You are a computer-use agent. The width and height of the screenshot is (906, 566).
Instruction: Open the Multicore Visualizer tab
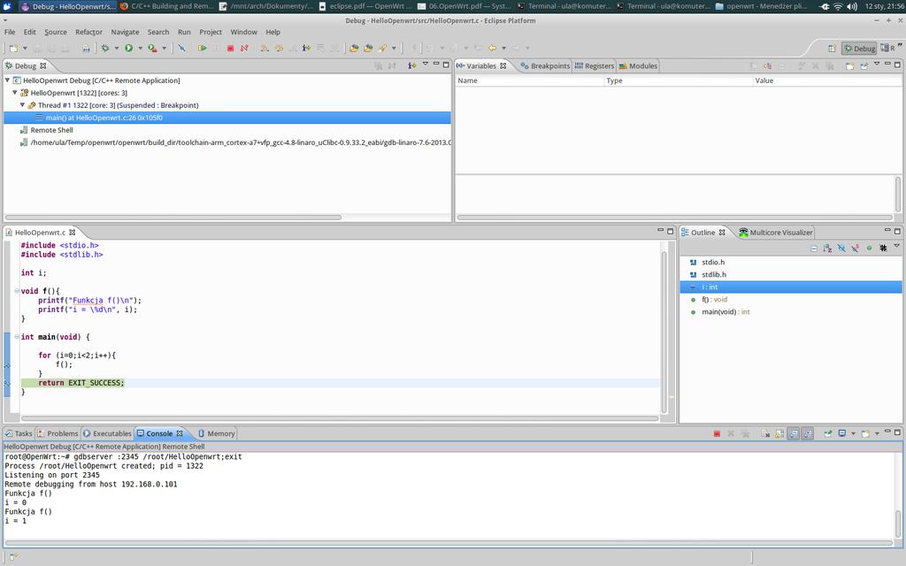click(x=775, y=233)
